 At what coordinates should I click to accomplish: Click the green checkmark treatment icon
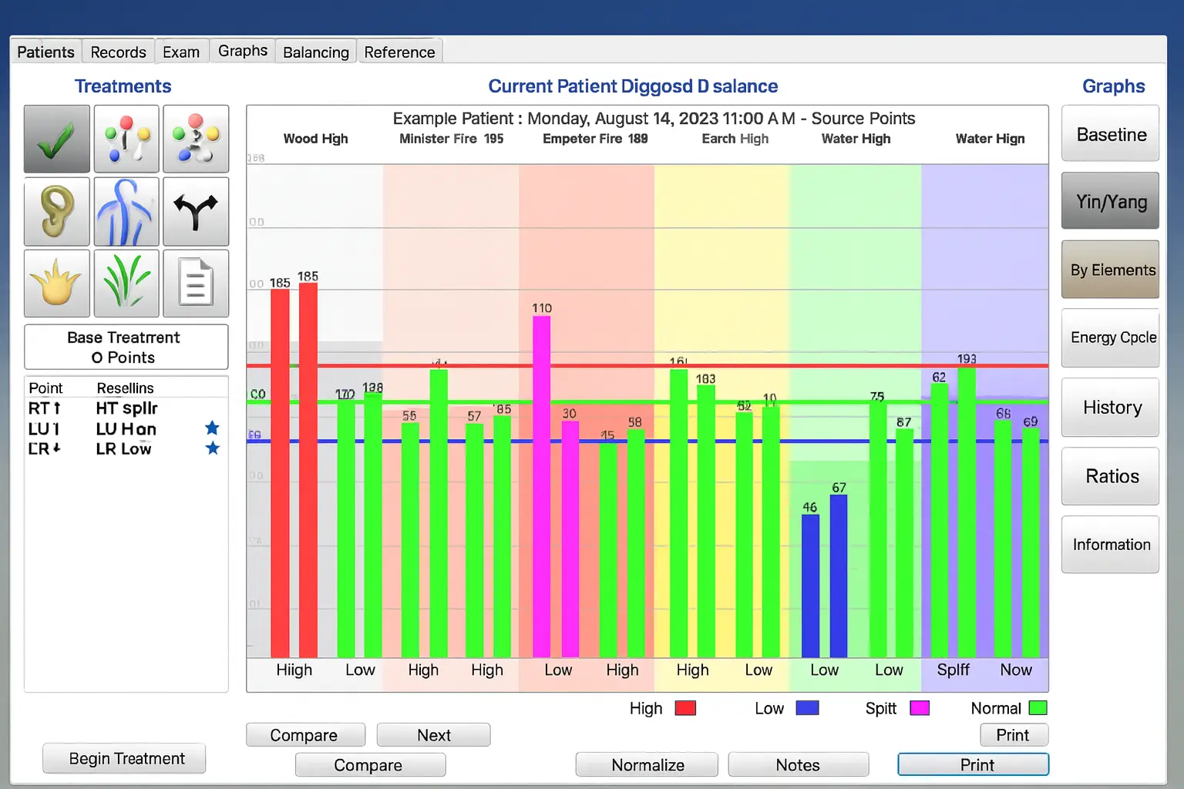[56, 139]
